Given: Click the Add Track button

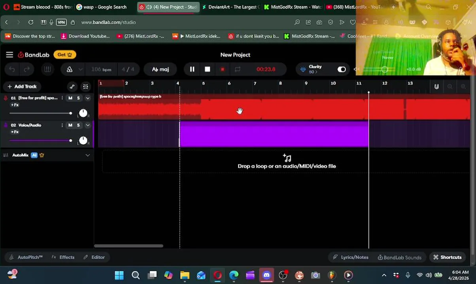Looking at the screenshot, I should point(22,86).
